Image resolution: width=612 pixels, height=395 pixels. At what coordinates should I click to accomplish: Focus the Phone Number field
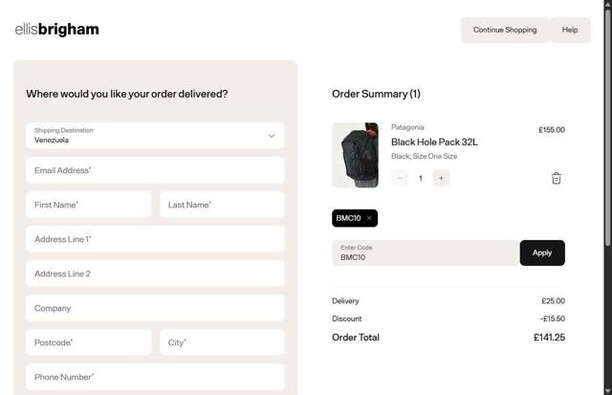coord(155,377)
